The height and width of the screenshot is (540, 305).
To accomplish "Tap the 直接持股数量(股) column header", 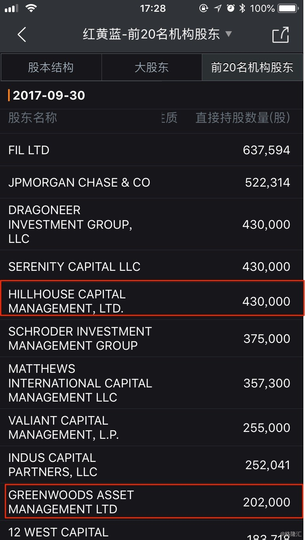I will (x=243, y=118).
